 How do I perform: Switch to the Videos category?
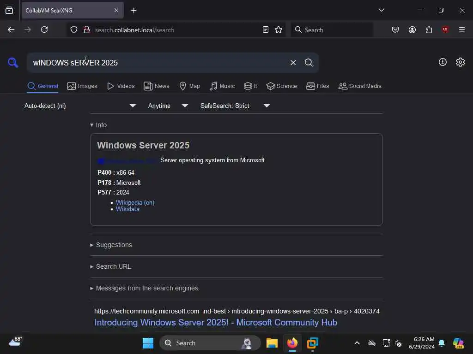point(121,86)
